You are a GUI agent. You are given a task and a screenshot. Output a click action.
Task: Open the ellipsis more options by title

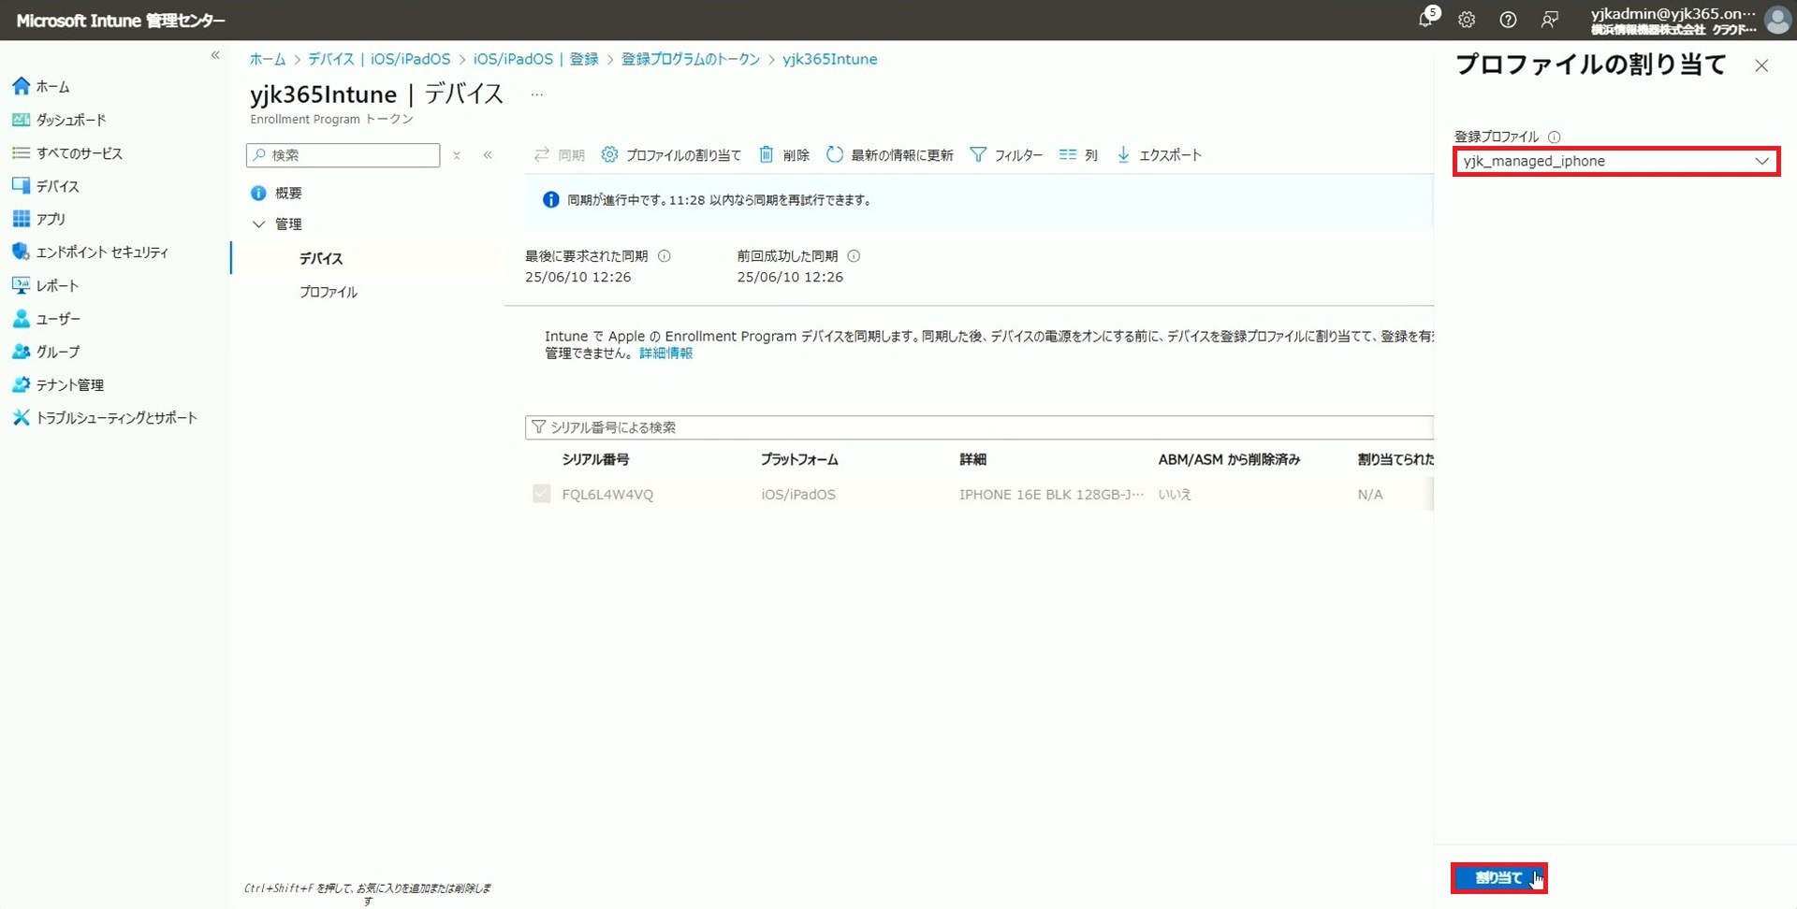[x=536, y=94]
